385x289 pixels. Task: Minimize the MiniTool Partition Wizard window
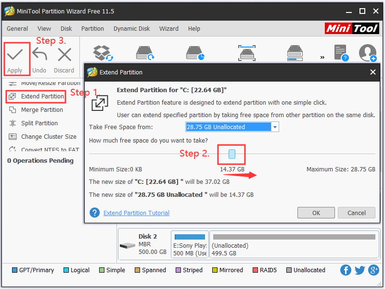click(x=349, y=12)
